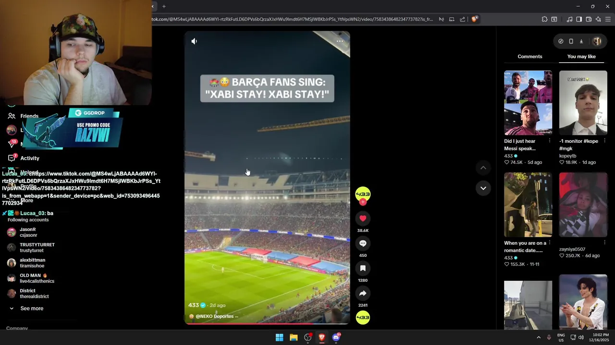Open the Windows Start menu
This screenshot has height=345, width=615.
[x=279, y=337]
